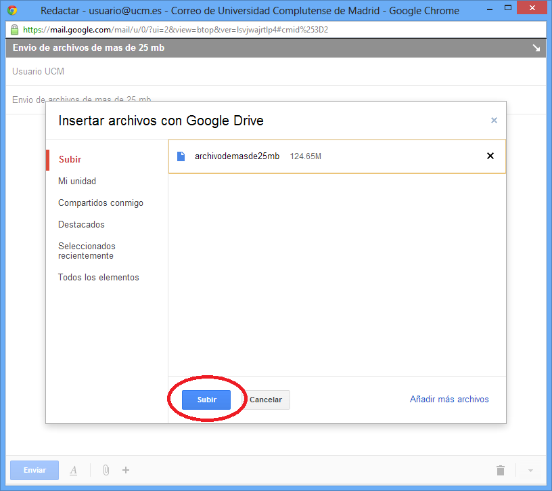Cancel the Google Drive file insertion
The height and width of the screenshot is (491, 552).
(266, 400)
